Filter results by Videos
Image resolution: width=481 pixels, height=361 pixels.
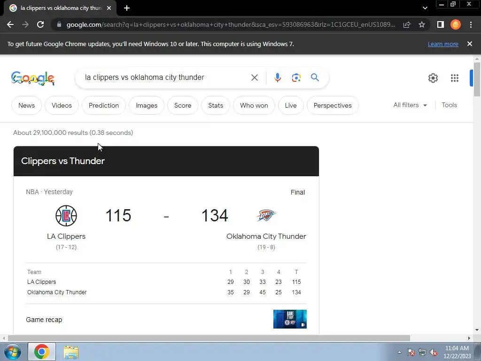[x=62, y=105]
